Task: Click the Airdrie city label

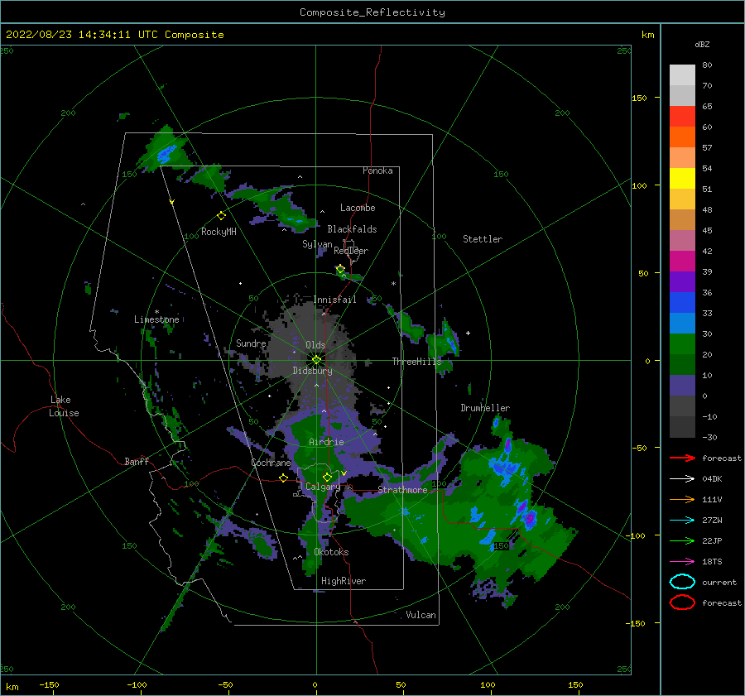Action: [326, 442]
